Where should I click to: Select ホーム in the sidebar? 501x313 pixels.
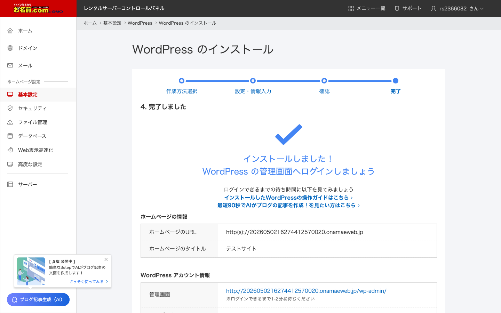click(x=38, y=31)
